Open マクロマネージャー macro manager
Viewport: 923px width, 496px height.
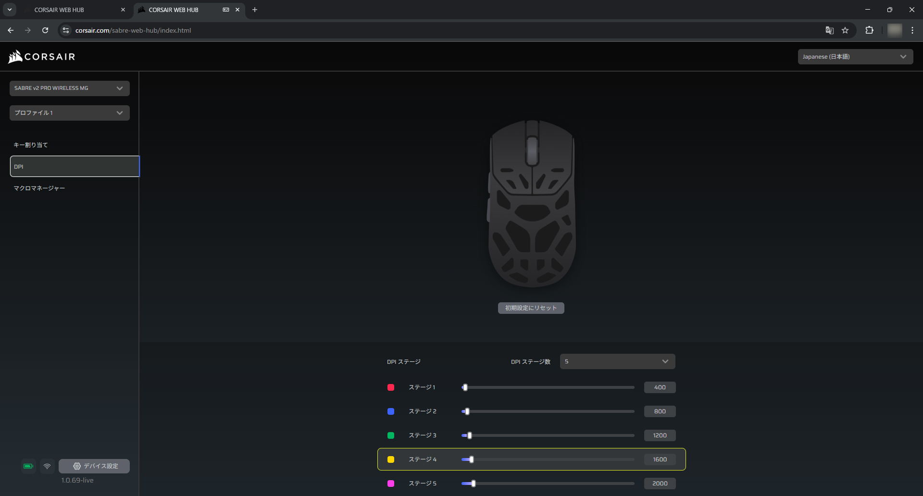tap(39, 188)
